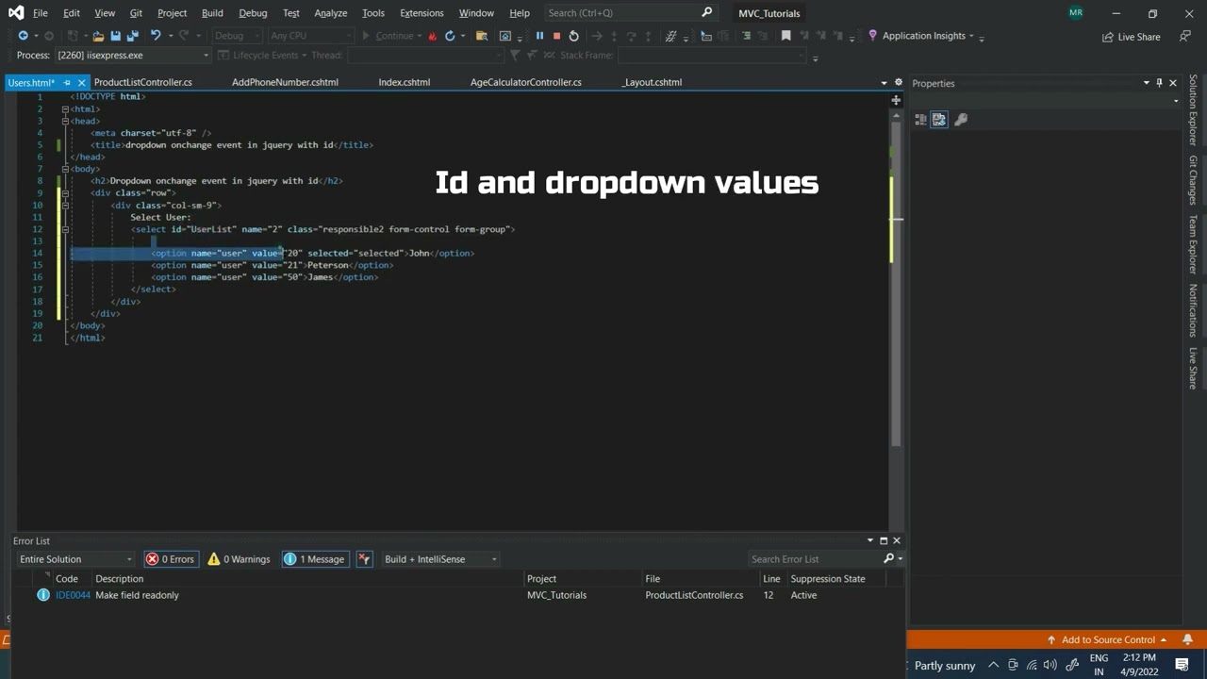Toggle the 1 Message filter
Viewport: 1207px width, 679px height.
pyautogui.click(x=314, y=559)
